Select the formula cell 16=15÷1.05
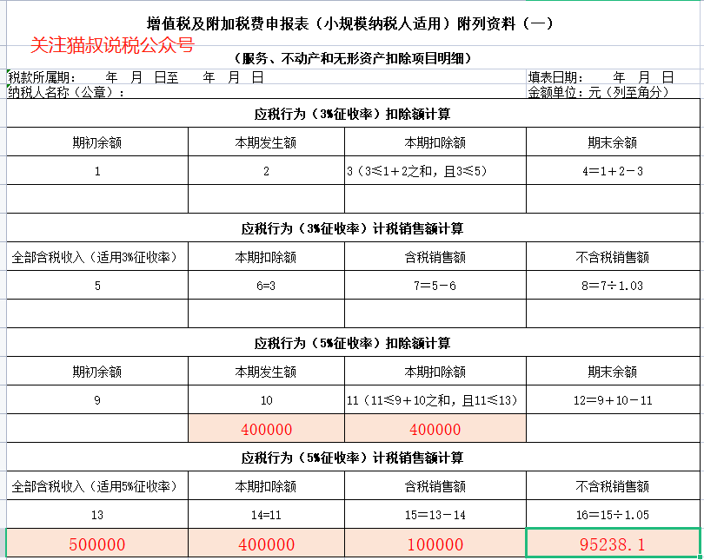This screenshot has width=704, height=560. 613,515
